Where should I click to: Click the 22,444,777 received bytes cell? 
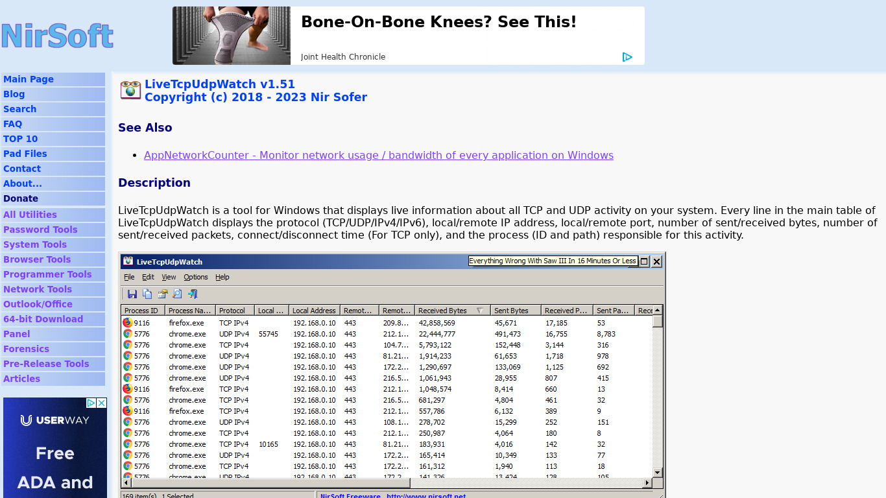point(437,333)
